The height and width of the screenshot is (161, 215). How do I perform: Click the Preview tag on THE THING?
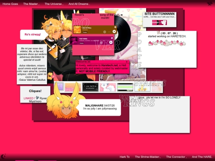coord(82,43)
